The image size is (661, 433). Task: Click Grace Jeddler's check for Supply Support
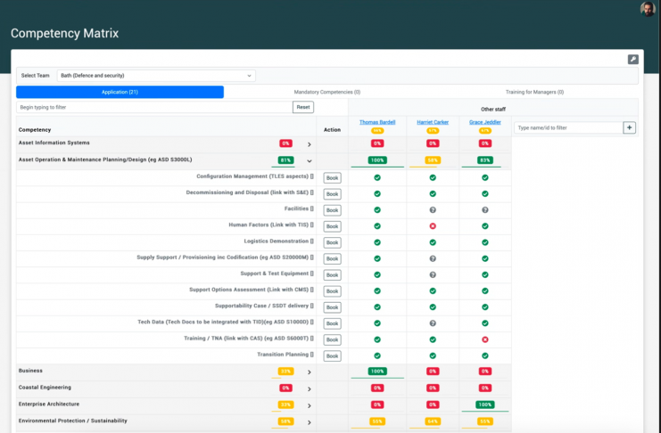[x=484, y=258]
